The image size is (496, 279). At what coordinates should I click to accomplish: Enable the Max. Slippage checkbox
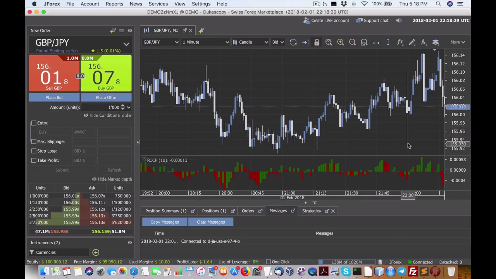34,141
